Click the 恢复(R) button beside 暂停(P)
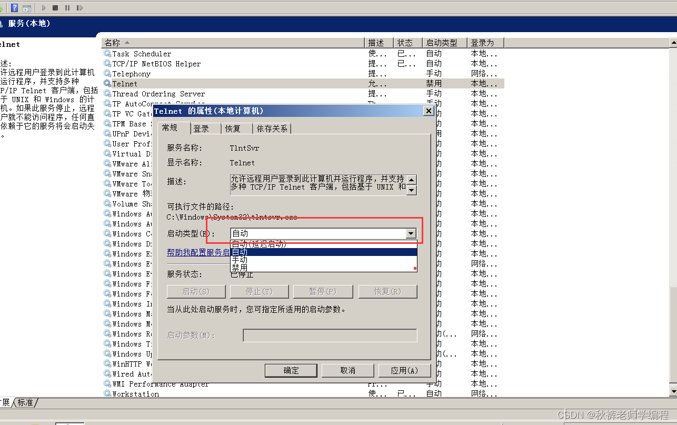The image size is (677, 425). (387, 291)
